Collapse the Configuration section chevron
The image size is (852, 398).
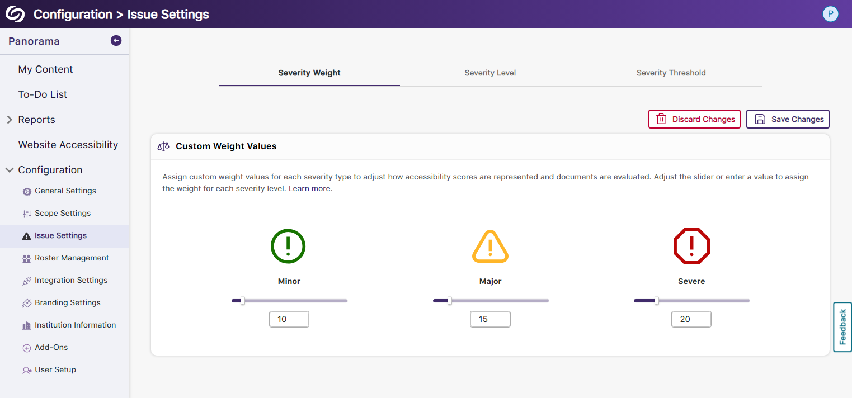[x=10, y=170]
